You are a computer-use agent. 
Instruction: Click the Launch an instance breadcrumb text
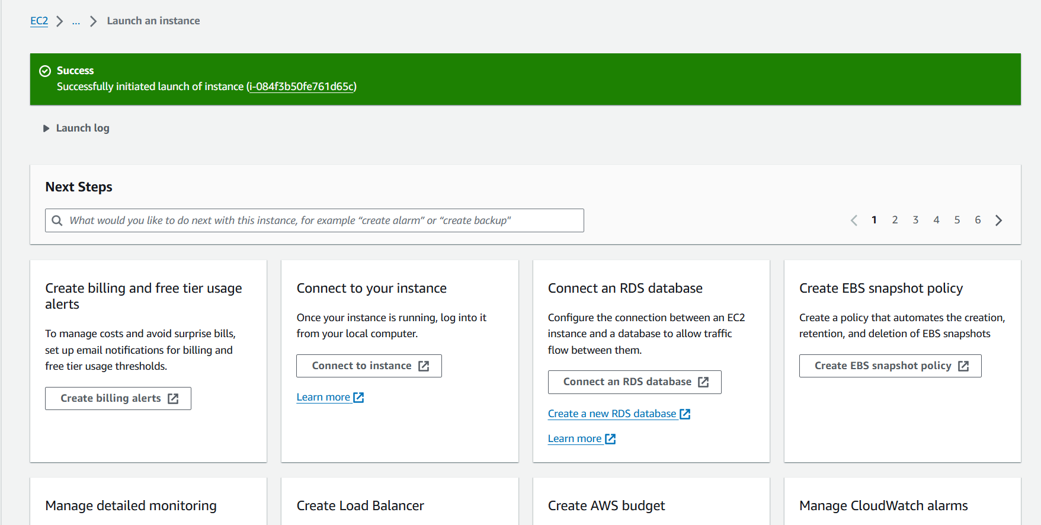[153, 21]
